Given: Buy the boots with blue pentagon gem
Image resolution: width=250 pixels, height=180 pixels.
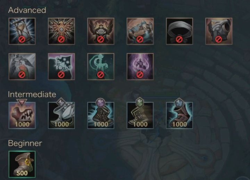Looking at the screenshot, I should click(x=180, y=115).
